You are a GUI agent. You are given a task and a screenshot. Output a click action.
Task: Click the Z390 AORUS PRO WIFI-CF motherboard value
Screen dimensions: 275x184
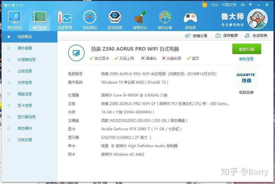165,104
